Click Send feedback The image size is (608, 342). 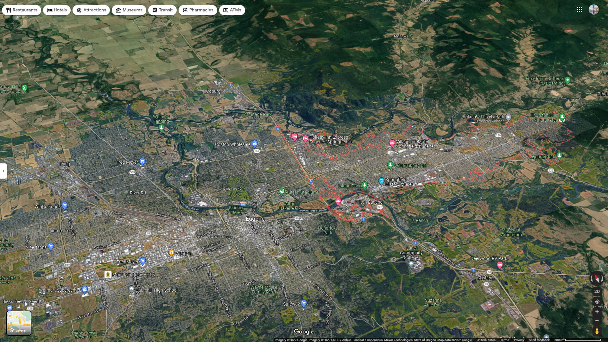(x=539, y=340)
